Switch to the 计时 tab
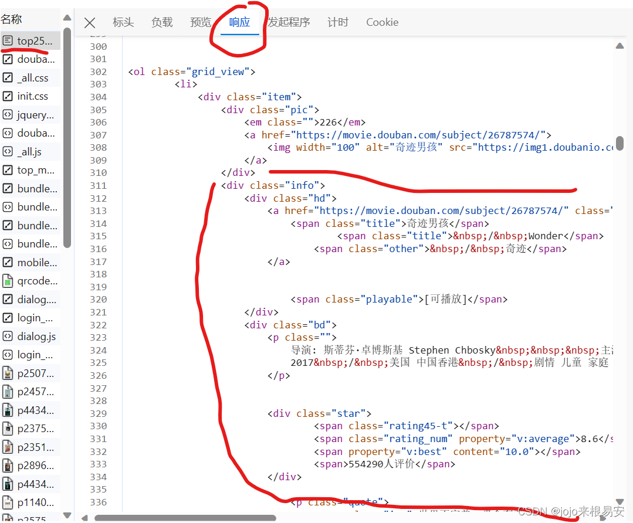Screen dimensions: 633x523 (x=338, y=22)
